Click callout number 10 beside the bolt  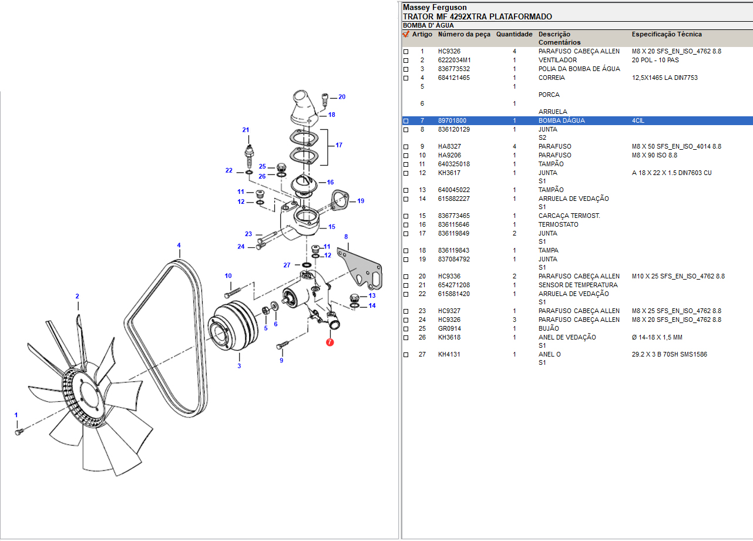228,276
